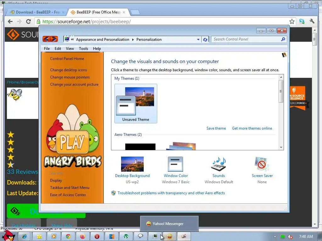Switch to Download - BeeBEEP Chrome tab
Screen dimensions: 322x241
coord(36,12)
